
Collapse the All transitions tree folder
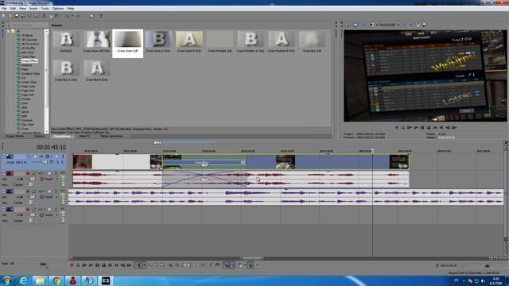[x=9, y=32]
